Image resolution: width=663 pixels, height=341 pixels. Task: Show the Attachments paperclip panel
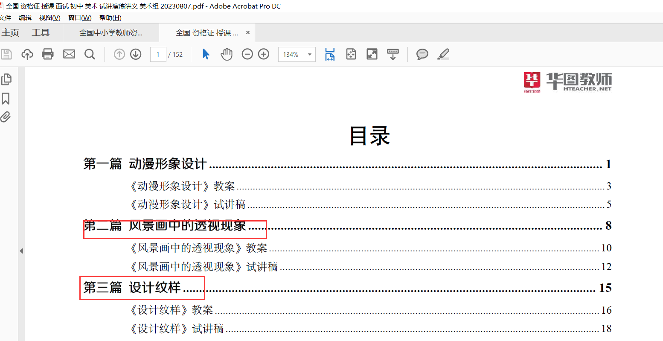point(6,117)
